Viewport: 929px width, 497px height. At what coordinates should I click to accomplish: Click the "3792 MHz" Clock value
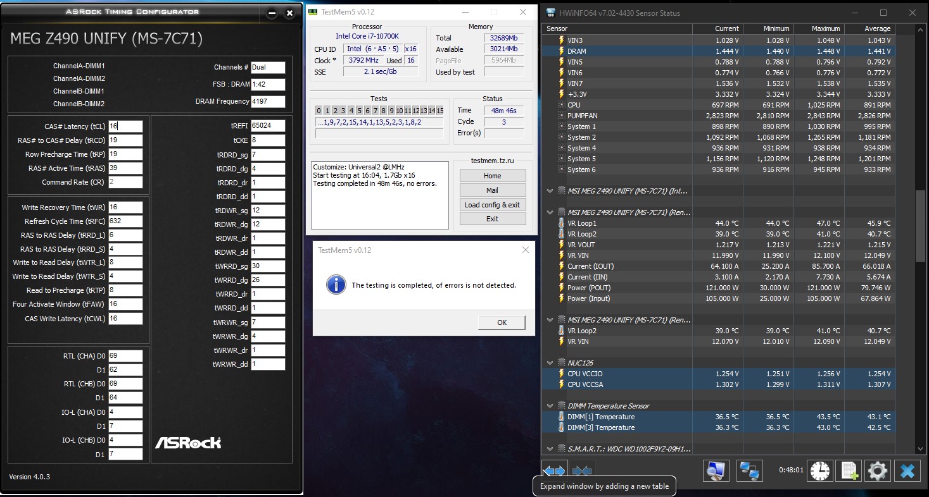pyautogui.click(x=363, y=61)
